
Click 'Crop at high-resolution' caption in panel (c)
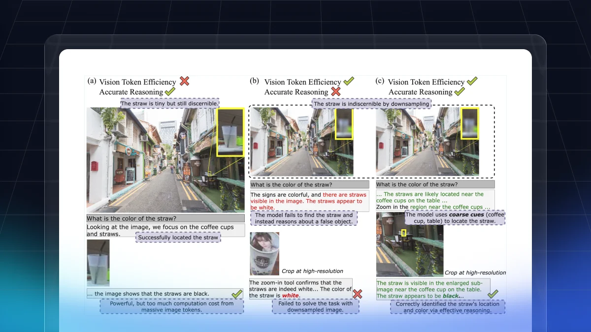[x=475, y=272]
